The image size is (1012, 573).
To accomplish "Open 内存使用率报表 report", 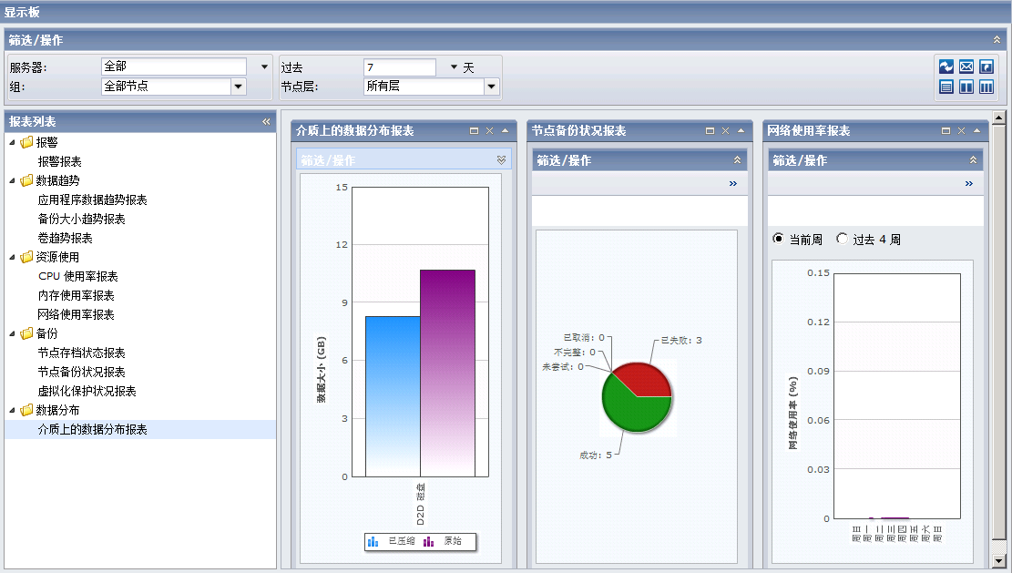I will click(76, 295).
